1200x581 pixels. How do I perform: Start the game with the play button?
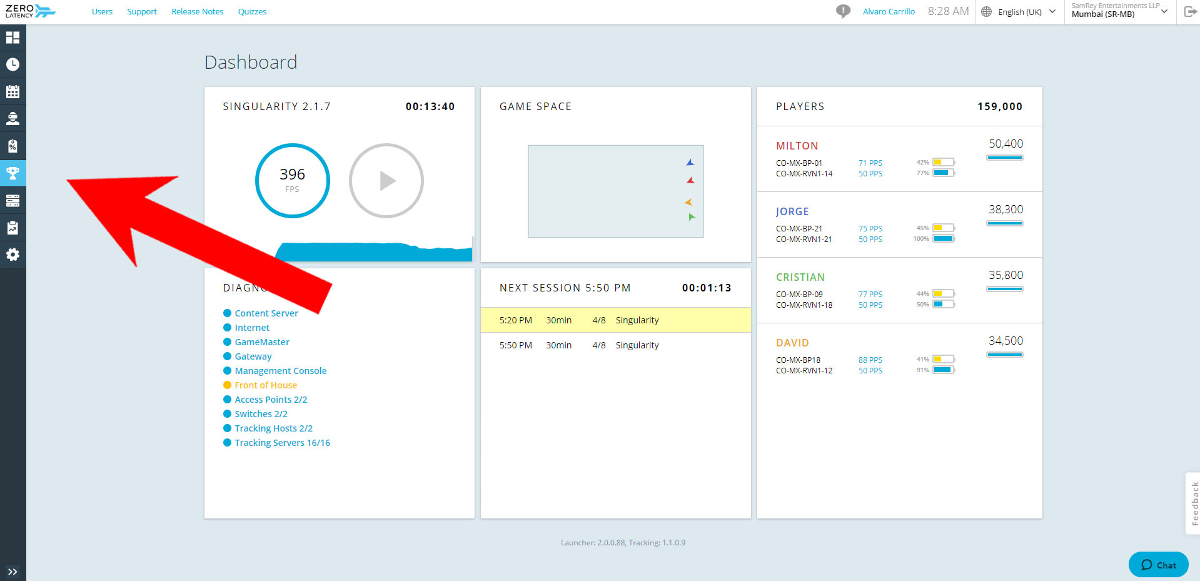(x=386, y=181)
